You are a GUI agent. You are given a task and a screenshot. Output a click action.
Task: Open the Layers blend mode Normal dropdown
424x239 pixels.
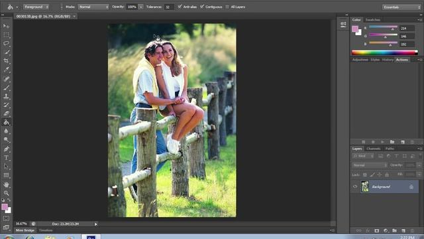[x=370, y=165]
